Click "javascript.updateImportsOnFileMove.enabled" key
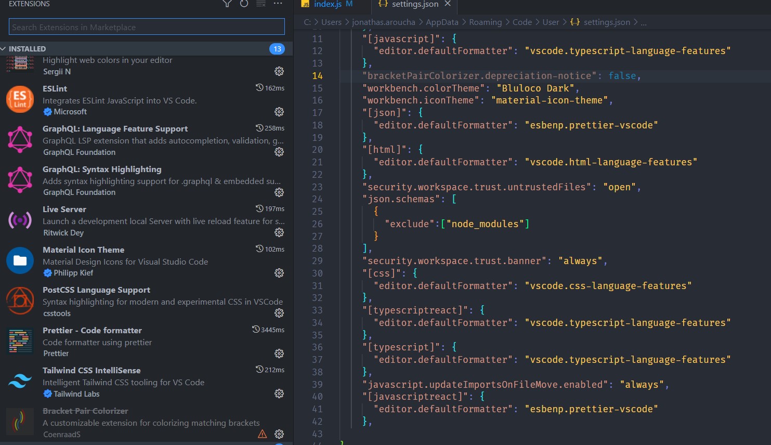 tap(485, 385)
